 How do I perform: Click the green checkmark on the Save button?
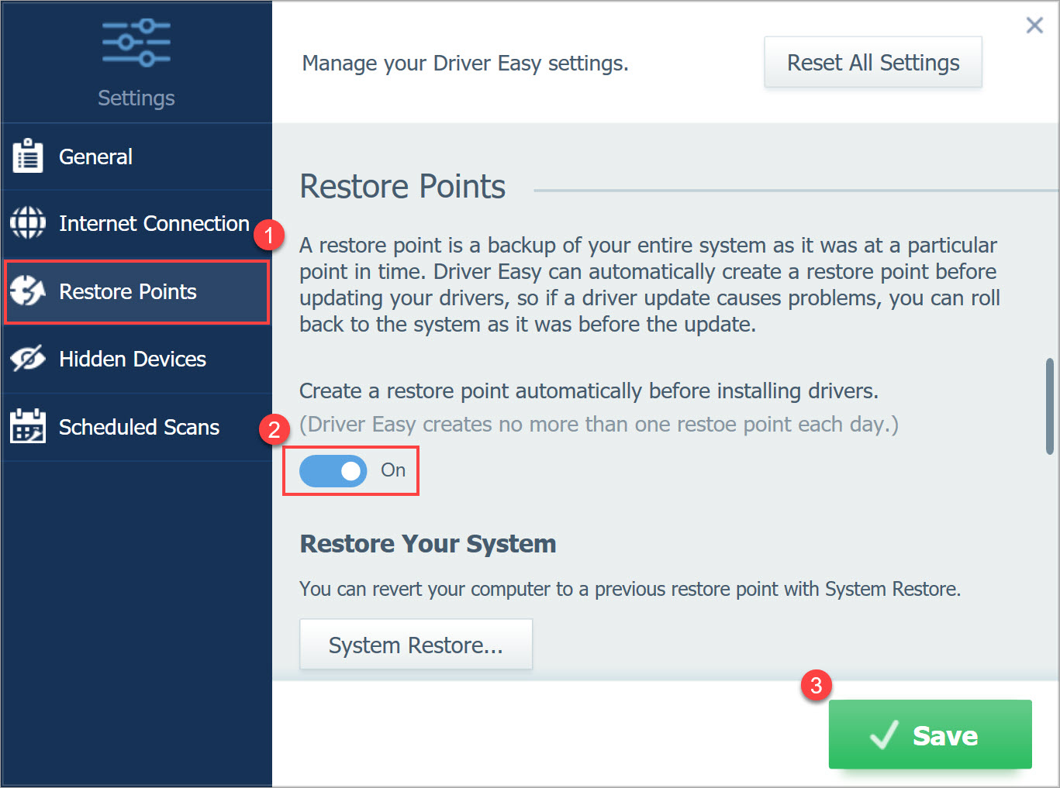coord(884,735)
